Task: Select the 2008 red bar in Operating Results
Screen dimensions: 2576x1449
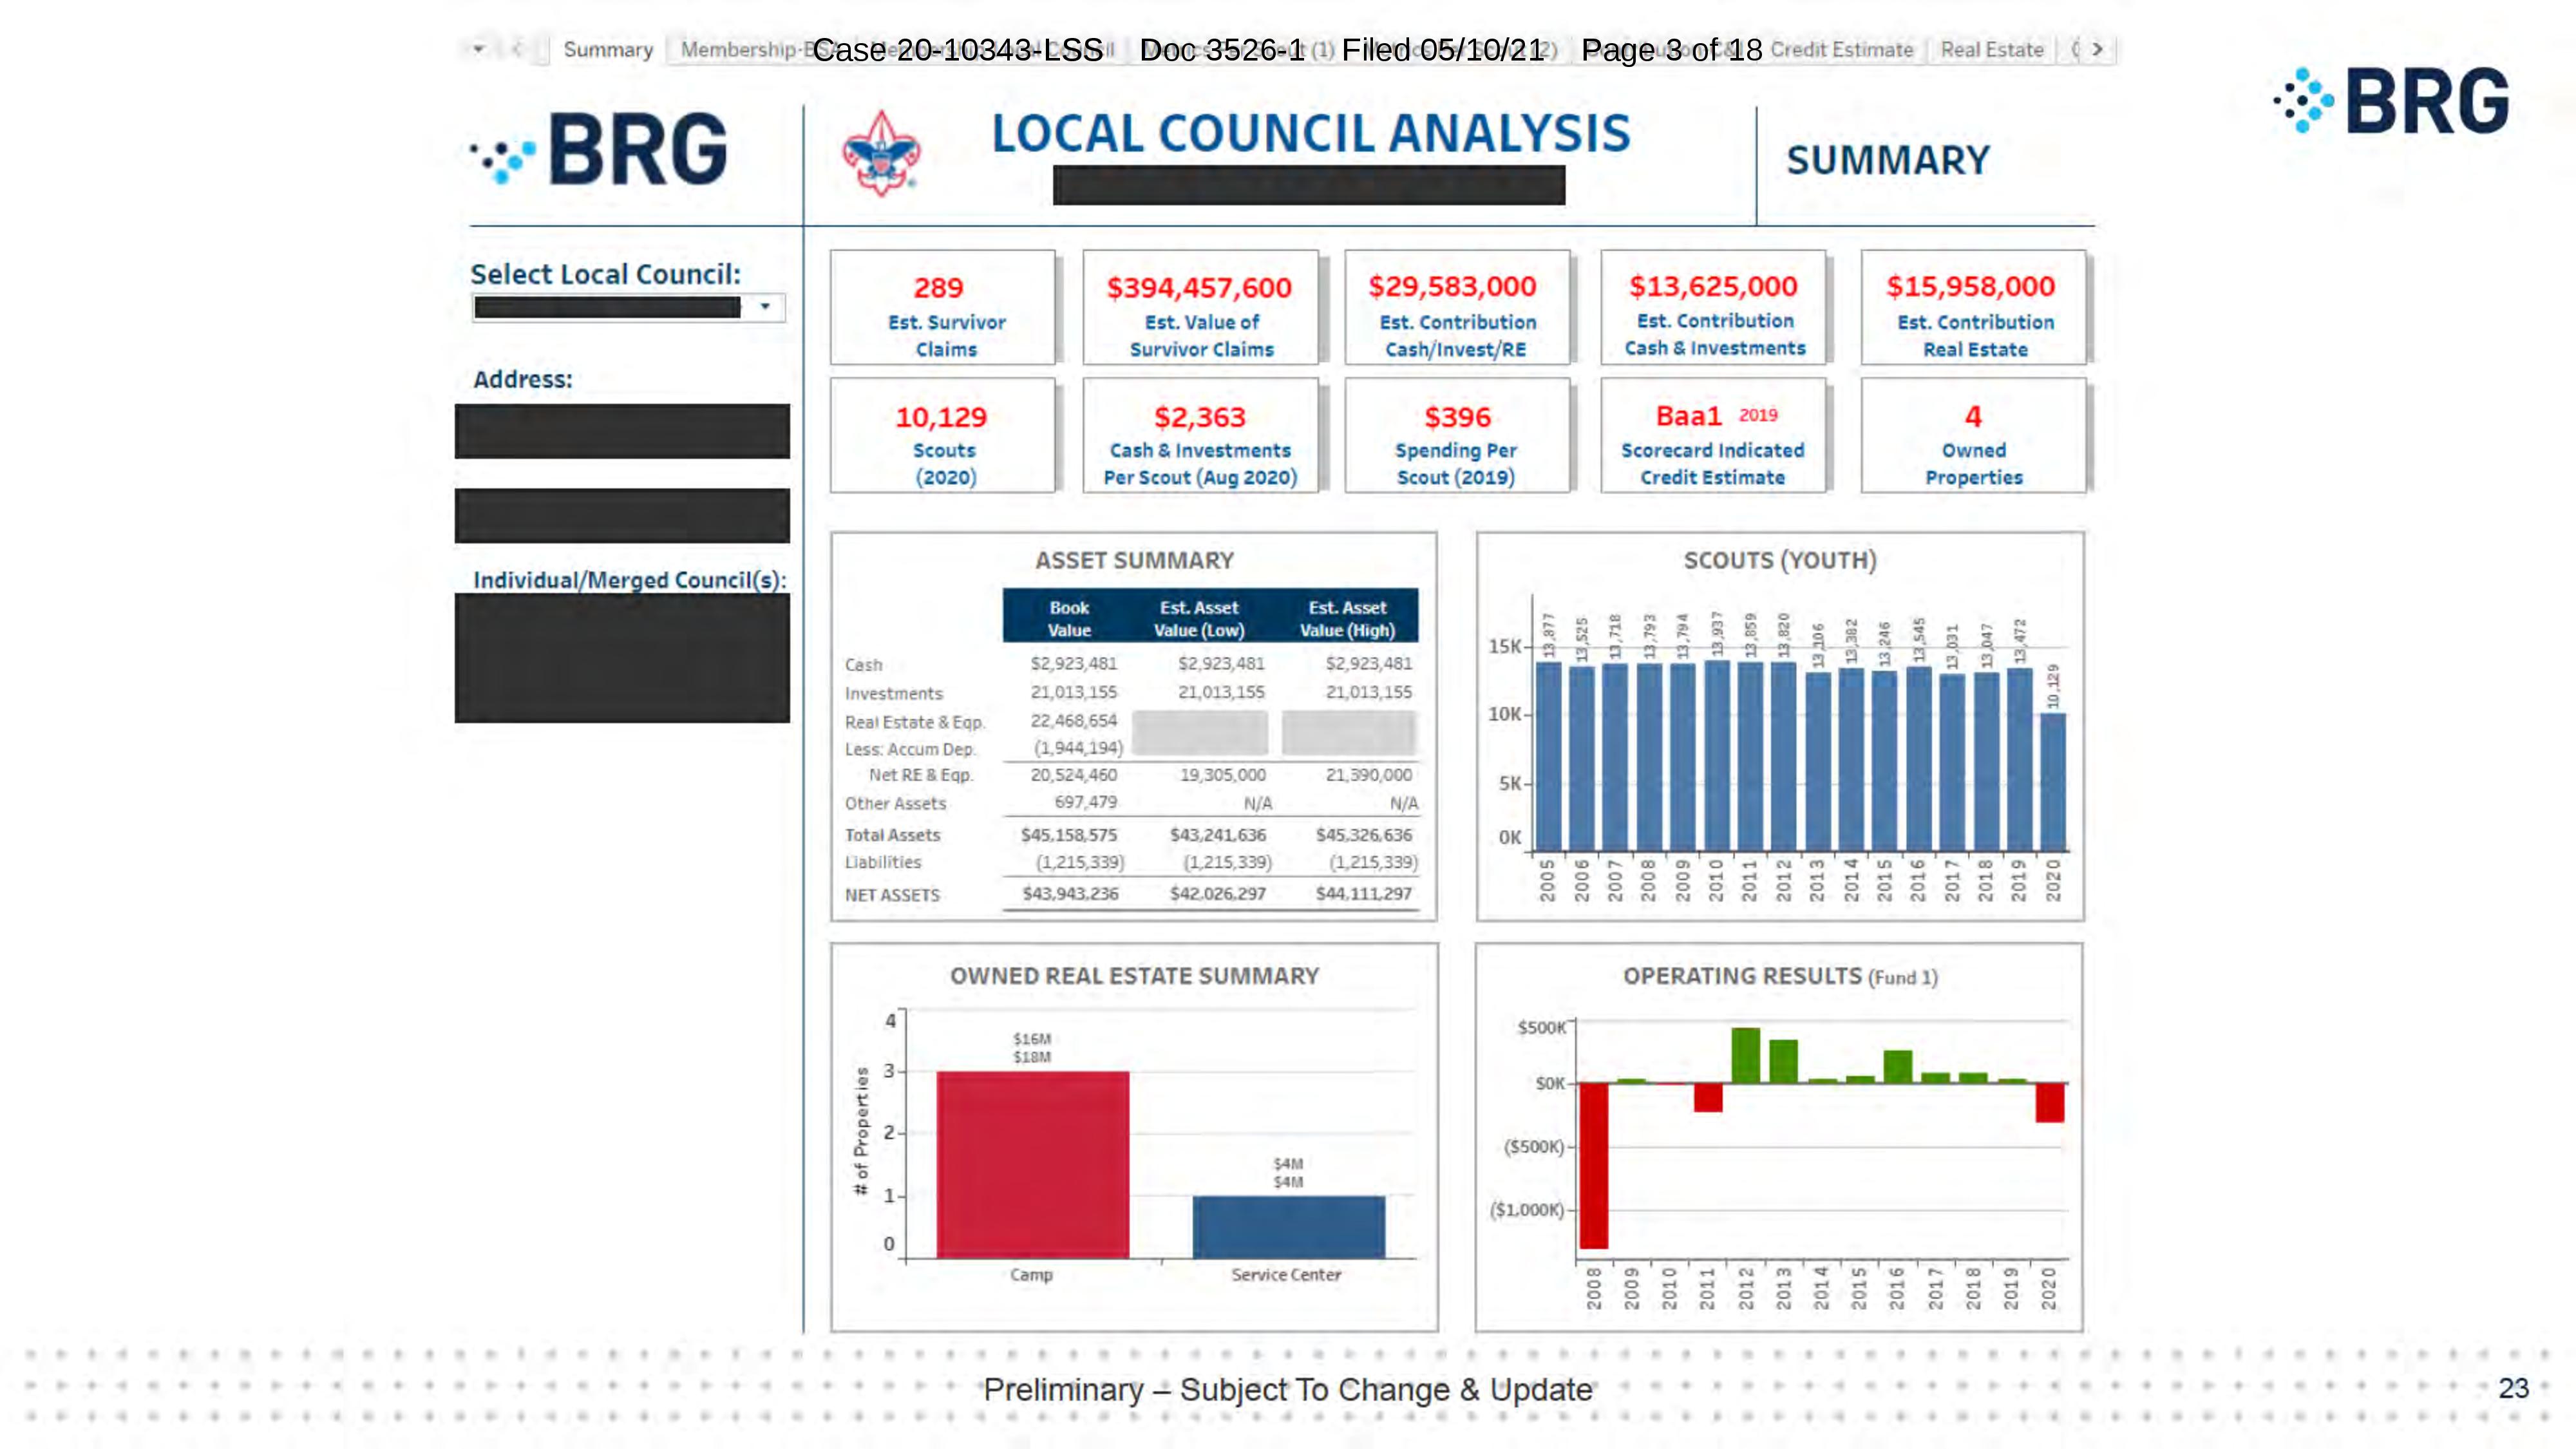Action: point(1593,1165)
